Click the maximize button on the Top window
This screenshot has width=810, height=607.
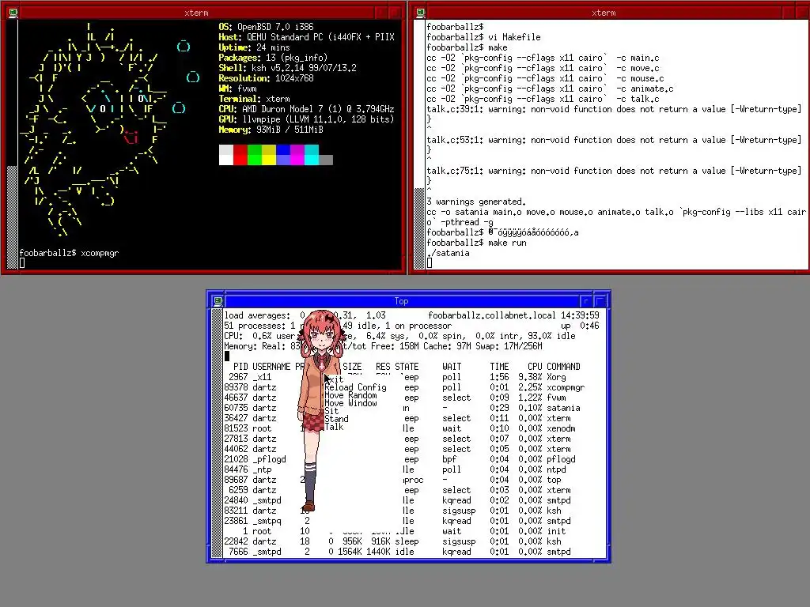click(x=600, y=301)
